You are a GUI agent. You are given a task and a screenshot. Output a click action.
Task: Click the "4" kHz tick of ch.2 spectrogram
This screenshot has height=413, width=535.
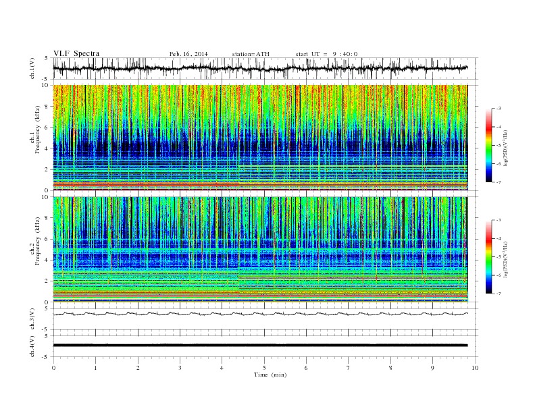coord(47,260)
